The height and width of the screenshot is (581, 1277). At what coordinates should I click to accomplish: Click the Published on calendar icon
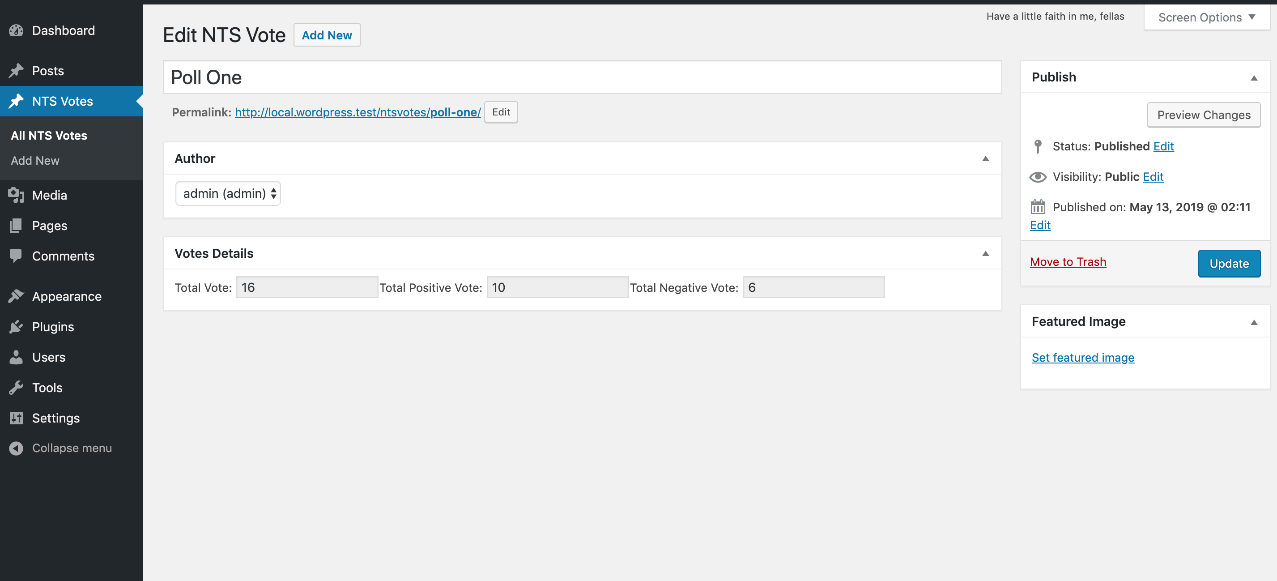(1038, 207)
